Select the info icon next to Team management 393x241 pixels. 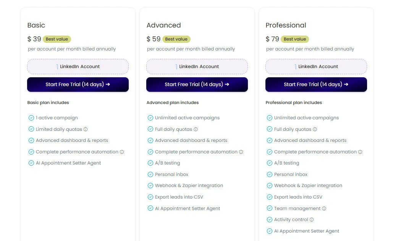[324, 208]
